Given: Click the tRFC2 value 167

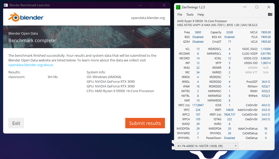Looking at the screenshot, I should [x=198, y=115].
